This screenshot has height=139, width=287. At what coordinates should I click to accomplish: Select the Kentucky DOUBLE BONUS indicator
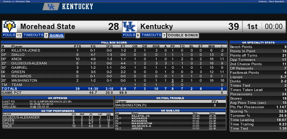click(183, 35)
